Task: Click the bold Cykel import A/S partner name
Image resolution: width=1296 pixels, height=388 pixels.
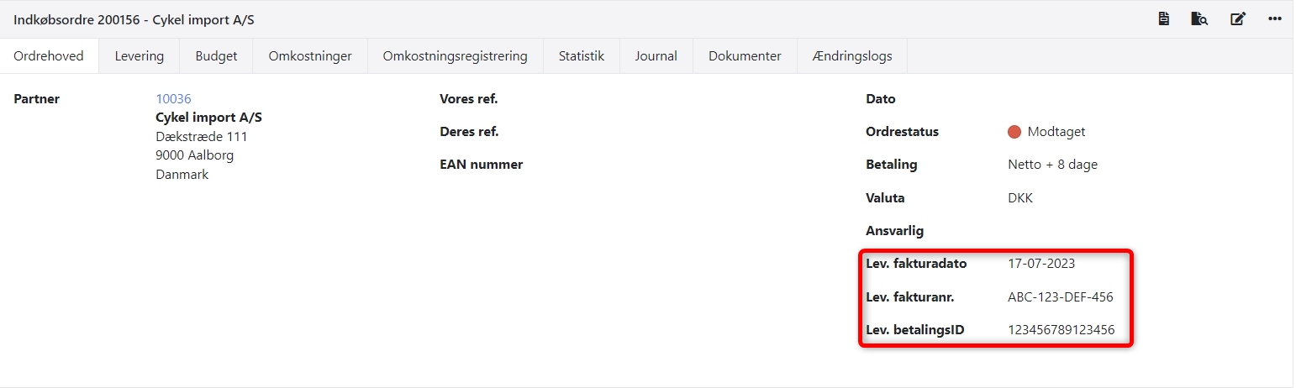Action: pyautogui.click(x=209, y=118)
